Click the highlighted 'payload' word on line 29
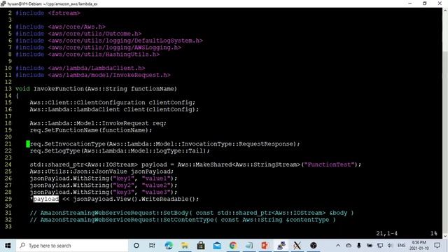 [x=46, y=199]
